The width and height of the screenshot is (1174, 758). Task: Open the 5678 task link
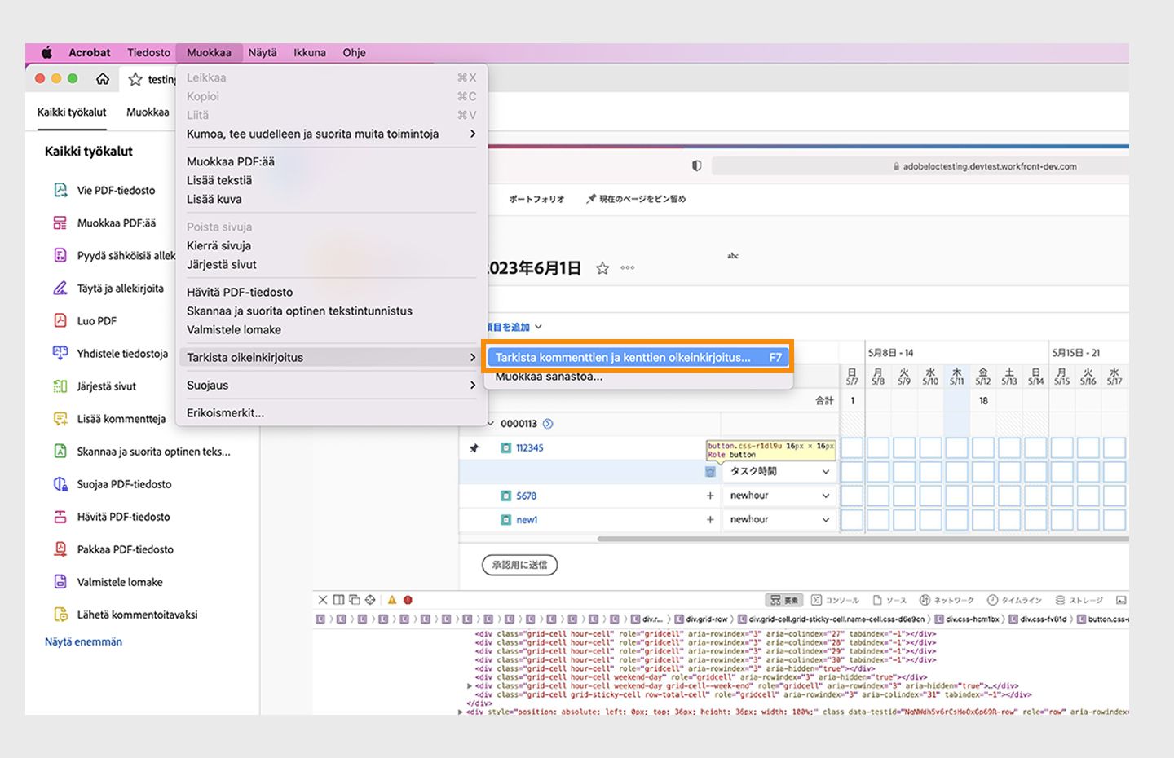526,496
